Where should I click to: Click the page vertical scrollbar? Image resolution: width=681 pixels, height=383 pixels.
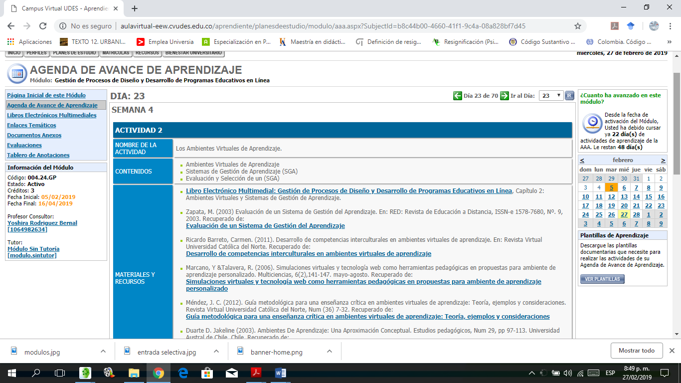tap(677, 125)
